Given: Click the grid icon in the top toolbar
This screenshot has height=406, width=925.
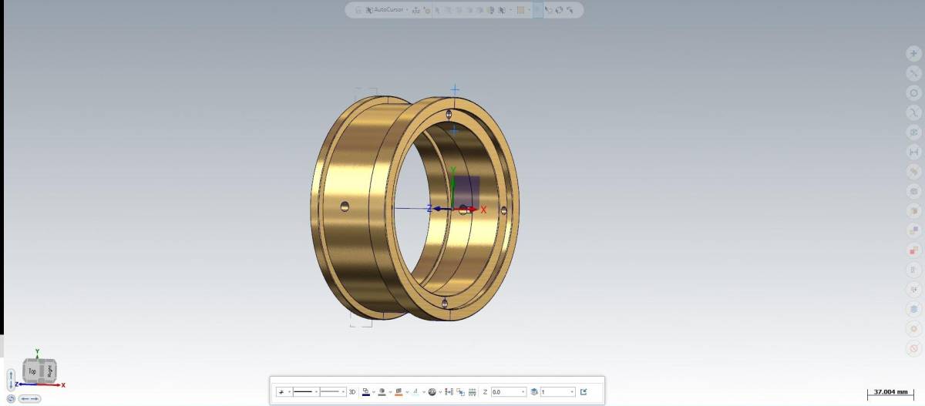Looking at the screenshot, I should point(520,10).
